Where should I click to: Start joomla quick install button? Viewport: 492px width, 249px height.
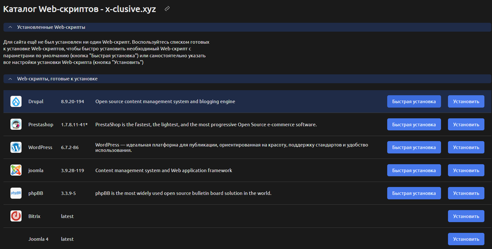pyautogui.click(x=414, y=170)
